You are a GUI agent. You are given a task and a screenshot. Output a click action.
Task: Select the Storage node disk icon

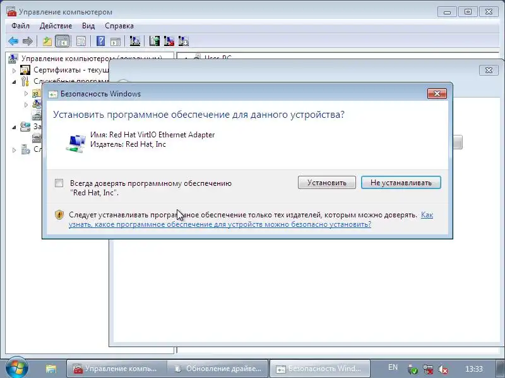pyautogui.click(x=25, y=127)
